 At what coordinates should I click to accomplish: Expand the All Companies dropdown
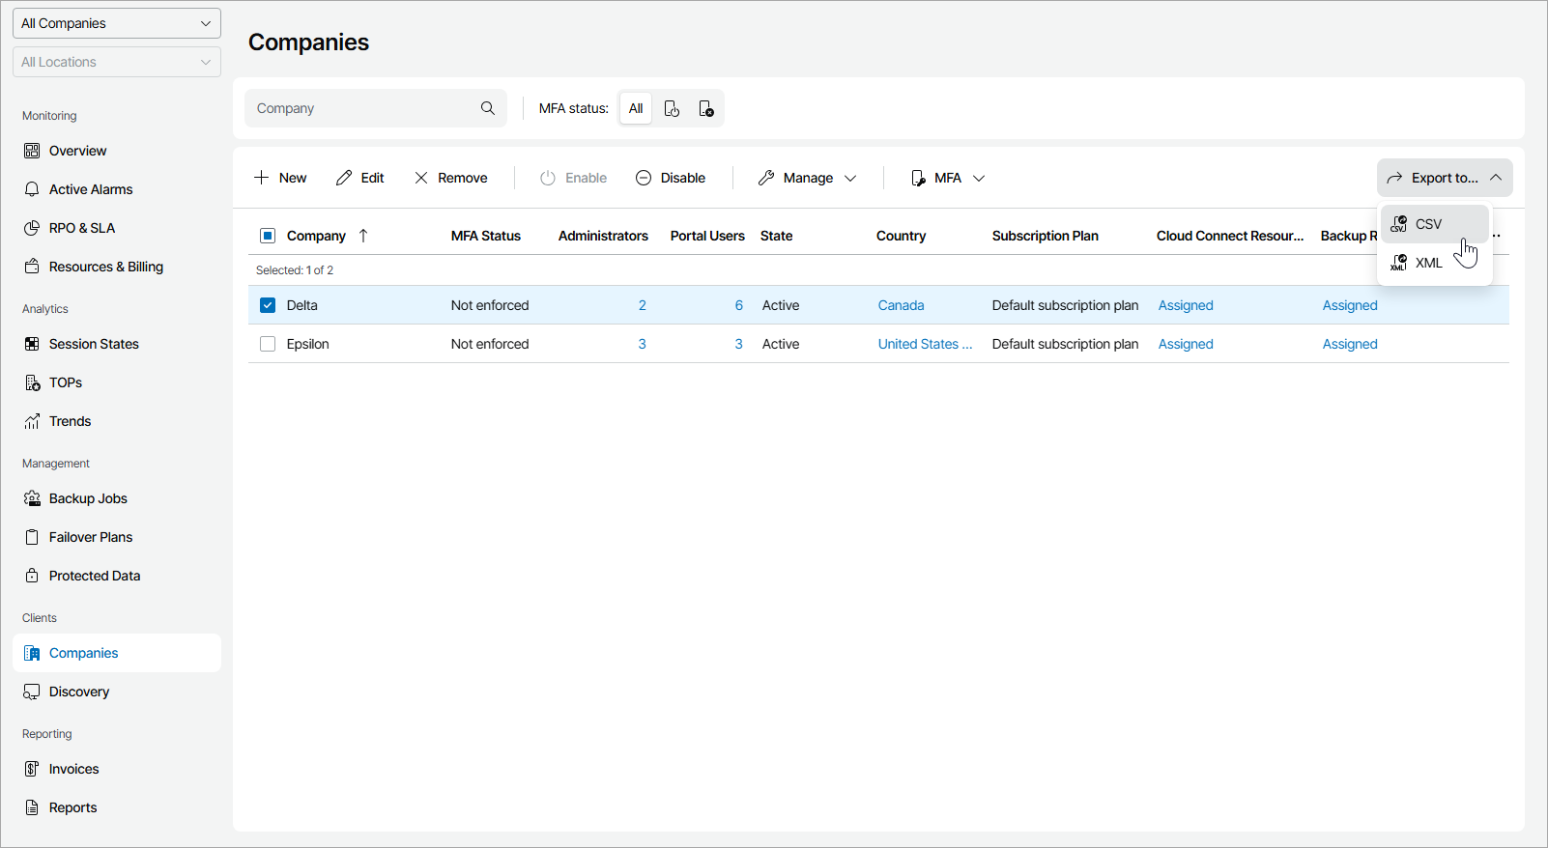point(117,23)
